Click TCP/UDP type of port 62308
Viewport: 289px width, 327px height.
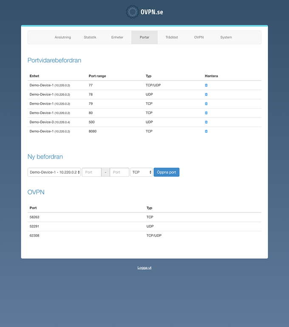(x=154, y=235)
